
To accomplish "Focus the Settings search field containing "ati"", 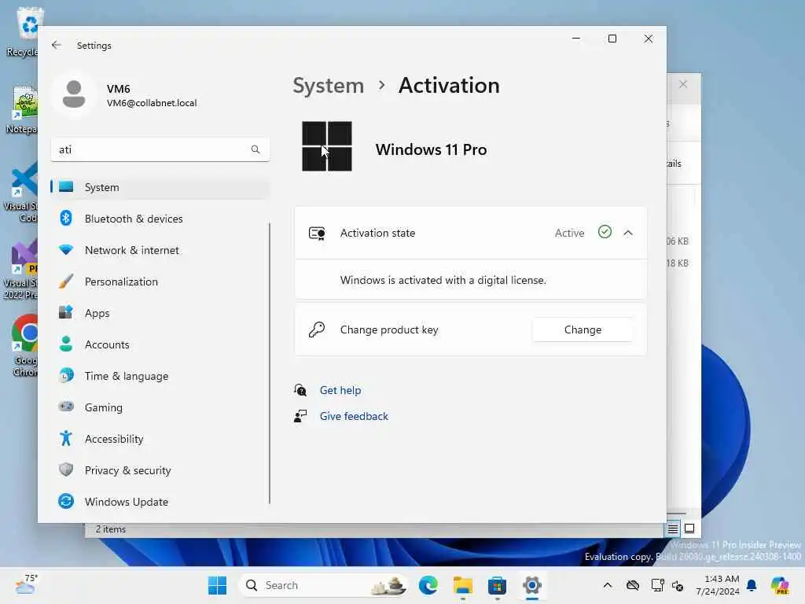I will tap(160, 149).
